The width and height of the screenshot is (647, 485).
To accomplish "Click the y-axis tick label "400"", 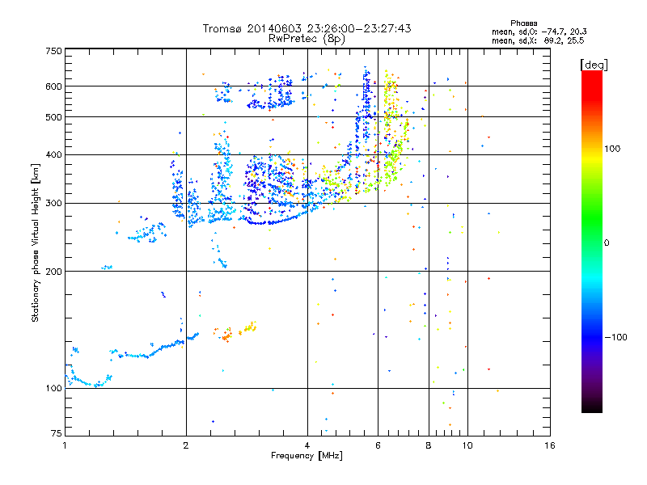I will click(53, 154).
